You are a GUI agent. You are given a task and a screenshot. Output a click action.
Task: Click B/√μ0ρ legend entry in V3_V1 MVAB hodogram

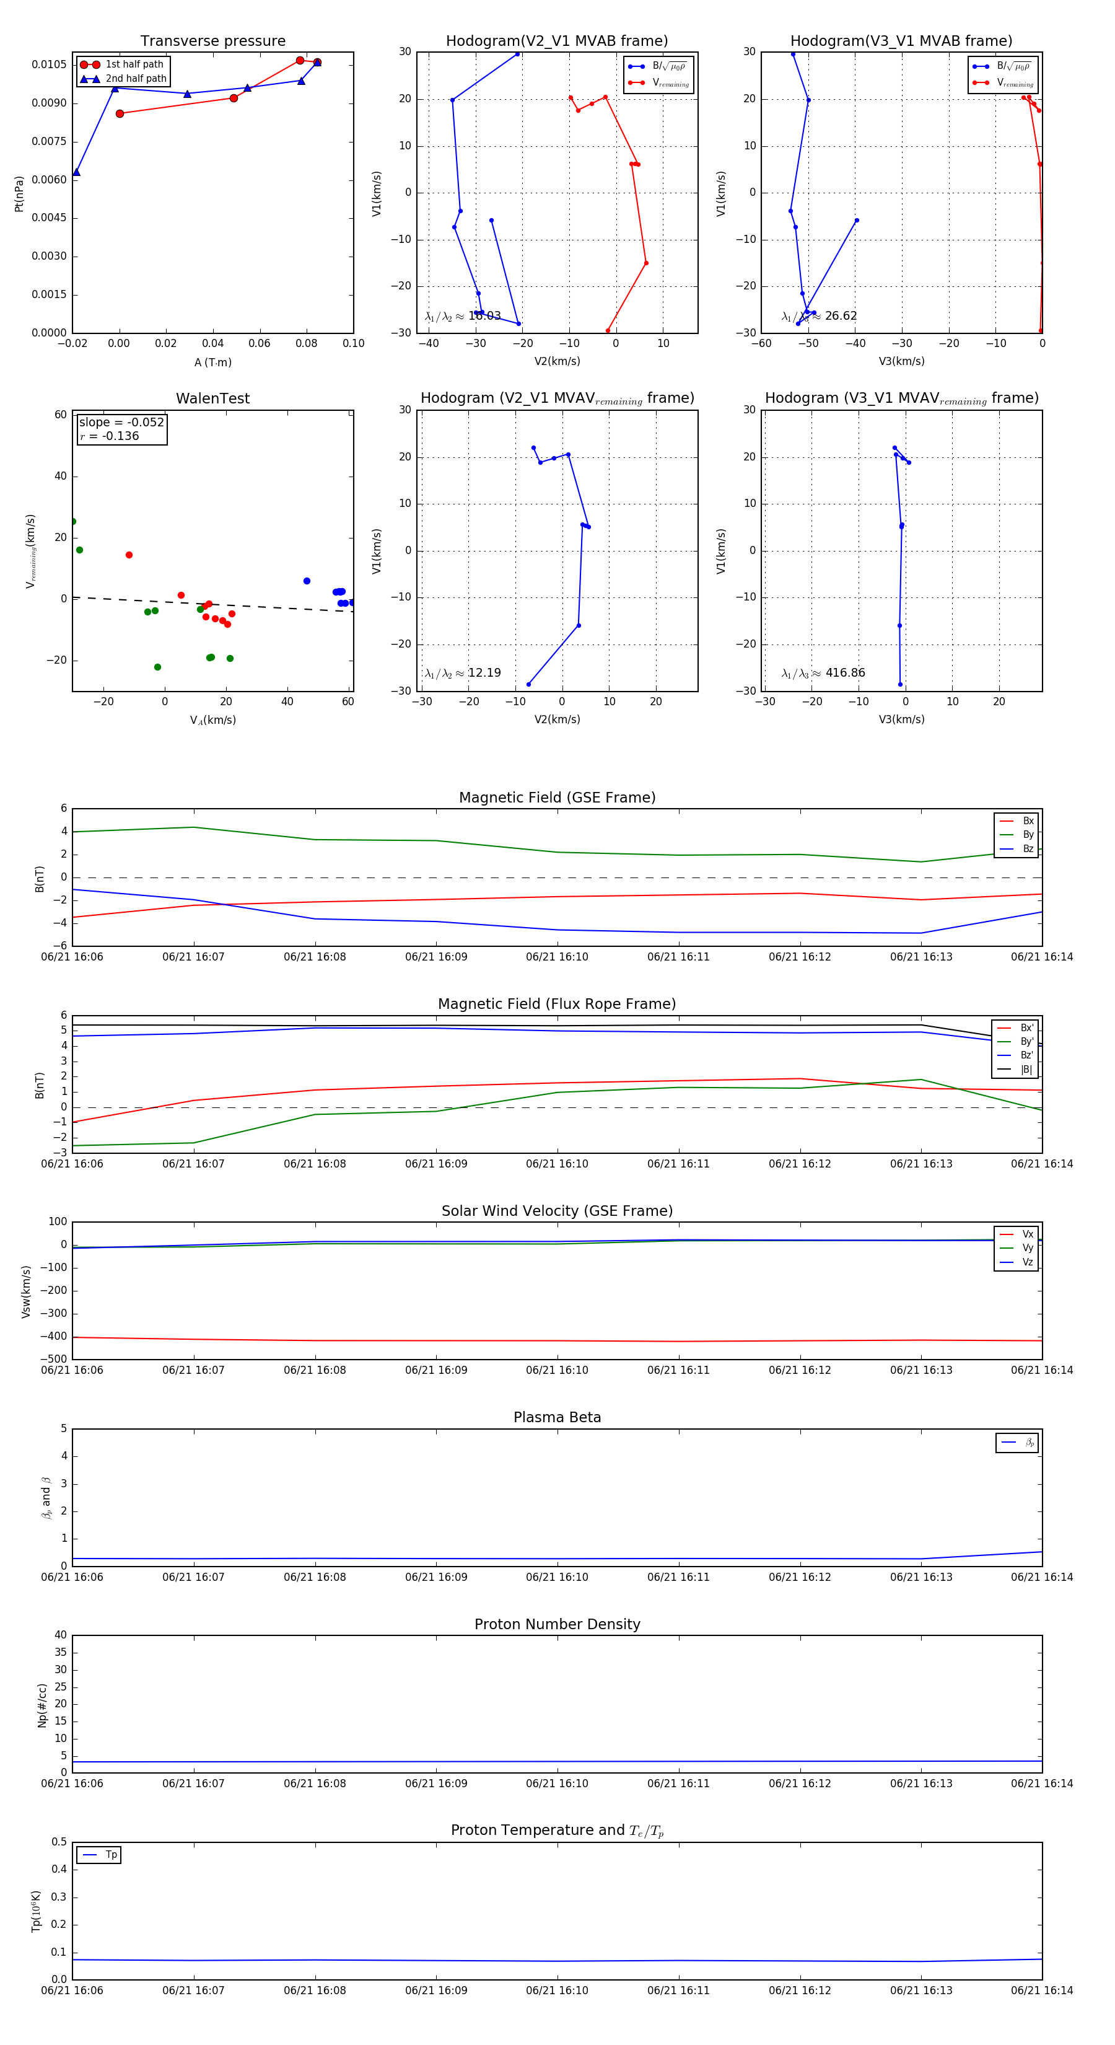(1003, 67)
